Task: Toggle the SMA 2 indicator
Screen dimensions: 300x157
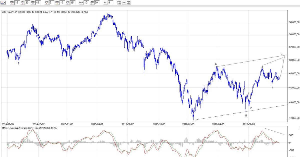Action: coord(22,2)
